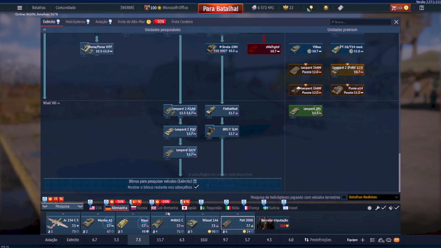Toggle helicopter research with ground vehicles checkbox
441x248 pixels.
pos(344,197)
